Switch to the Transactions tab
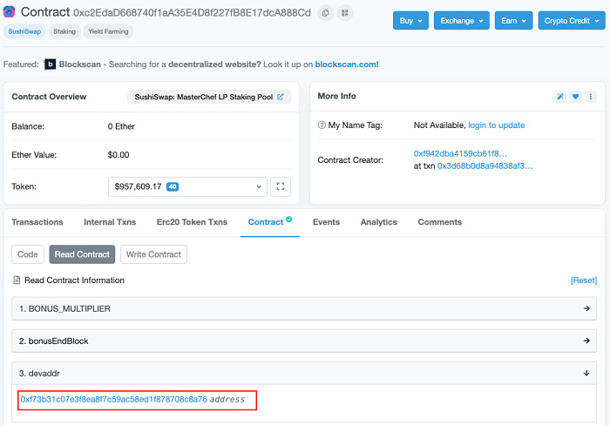The height and width of the screenshot is (426, 610). [x=37, y=222]
